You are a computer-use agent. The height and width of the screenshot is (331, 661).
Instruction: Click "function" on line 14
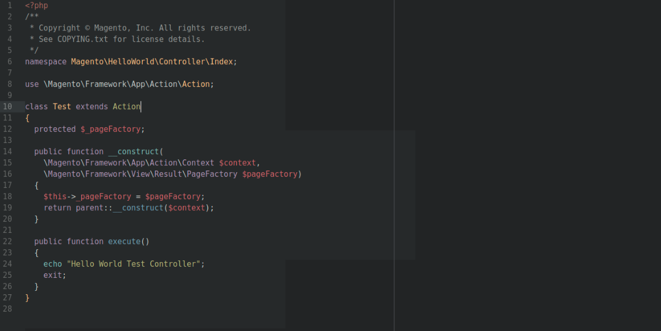point(85,151)
